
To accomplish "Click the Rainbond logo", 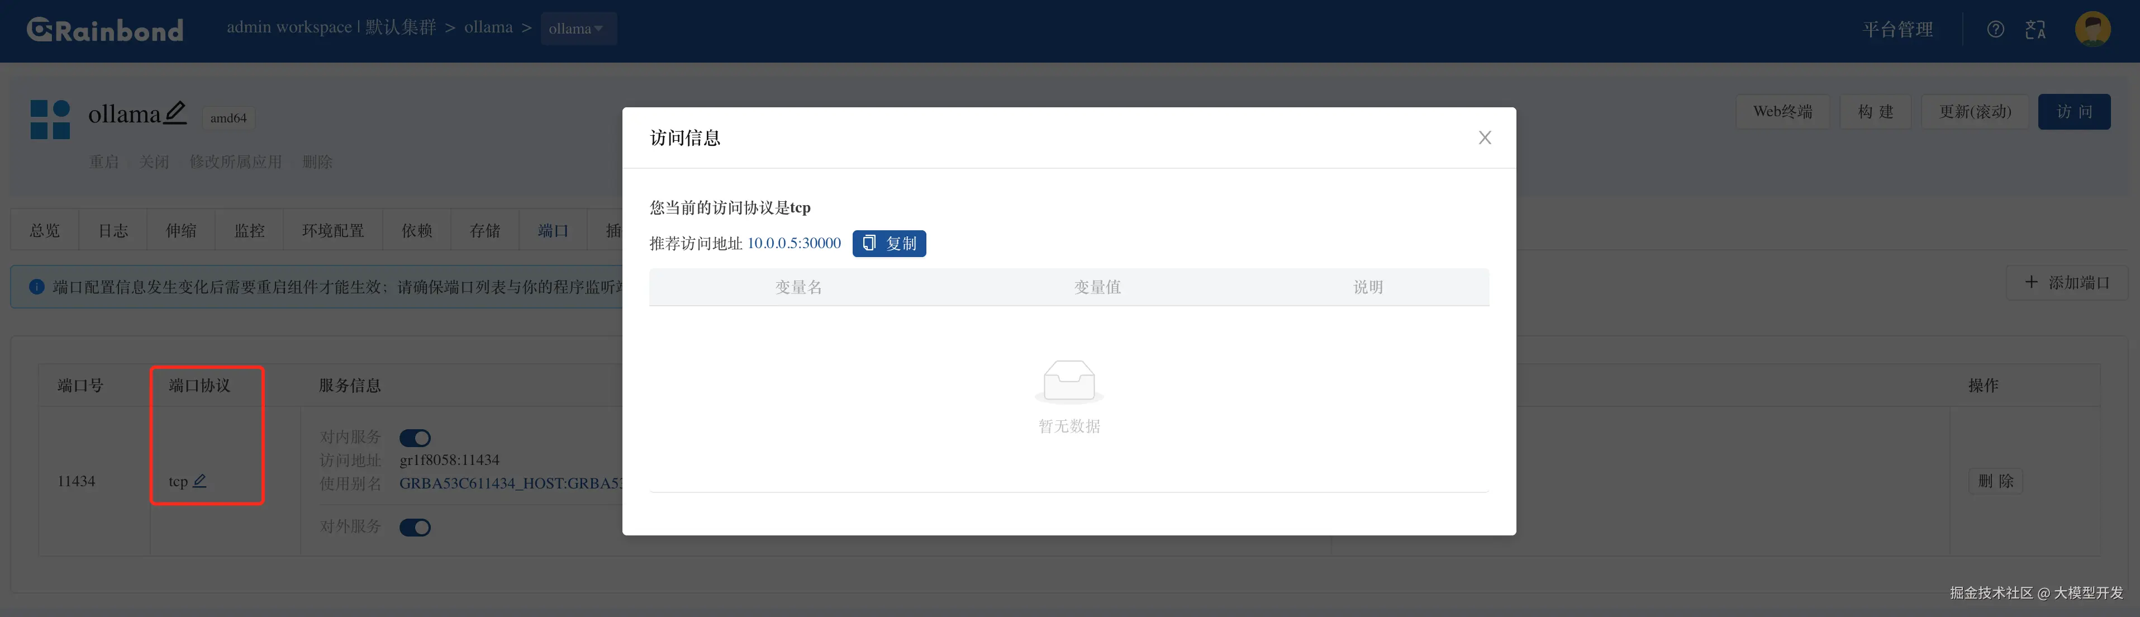I will (104, 30).
